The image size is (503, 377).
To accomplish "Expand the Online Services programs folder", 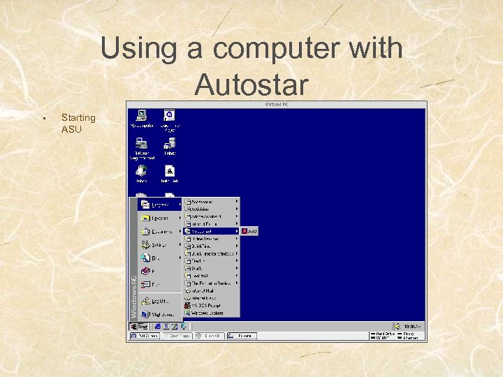I will [x=212, y=239].
